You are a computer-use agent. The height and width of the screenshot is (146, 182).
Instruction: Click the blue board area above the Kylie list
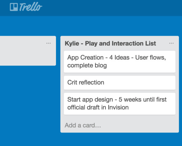120,26
